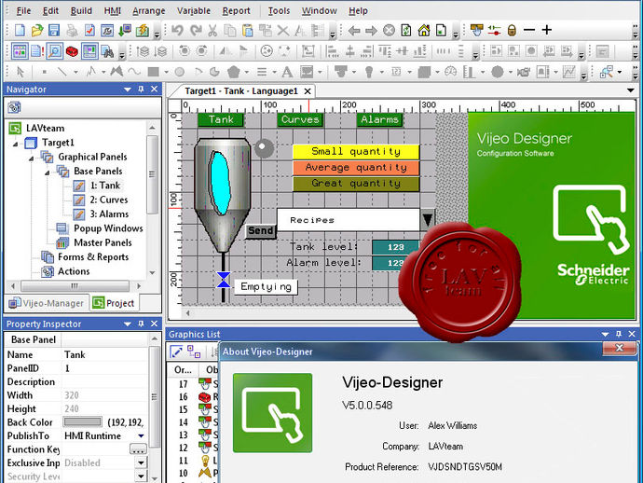Image resolution: width=643 pixels, height=483 pixels.
Task: Click the Save diskette icon
Action: (x=54, y=31)
